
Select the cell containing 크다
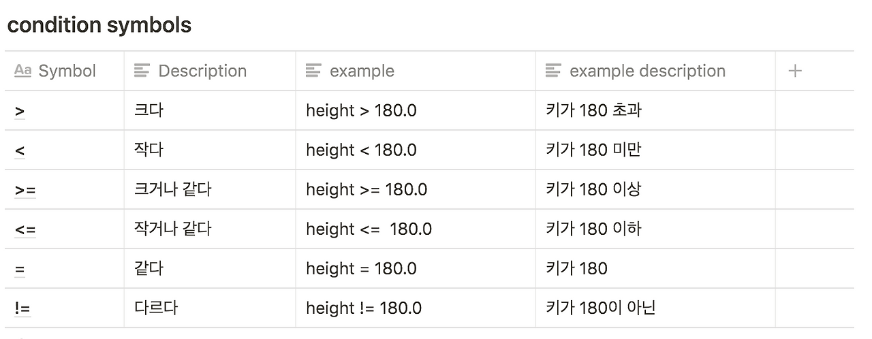(149, 110)
